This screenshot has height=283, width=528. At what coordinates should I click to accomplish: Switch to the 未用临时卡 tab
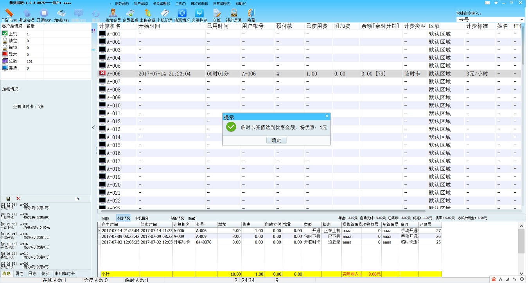pos(65,274)
